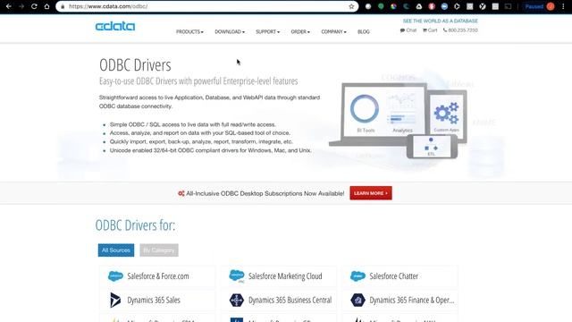This screenshot has height=322, width=572.
Task: Click the red Learn More button
Action: 371,193
